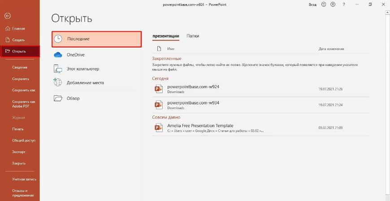Image resolution: width=390 pixels, height=201 pixels.
Task: Open powerpointbase.com-w934 presentation
Action: 260,105
